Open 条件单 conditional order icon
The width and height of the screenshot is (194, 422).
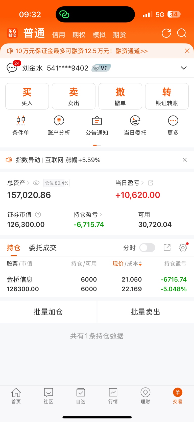point(21,121)
